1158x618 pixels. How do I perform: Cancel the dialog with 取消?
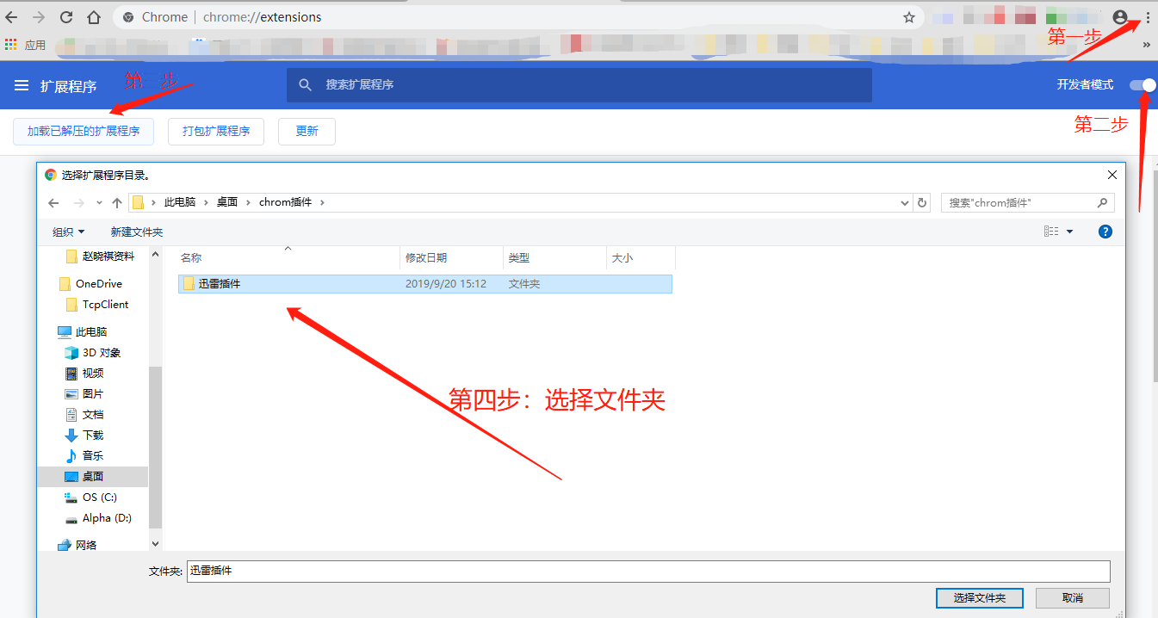point(1072,597)
